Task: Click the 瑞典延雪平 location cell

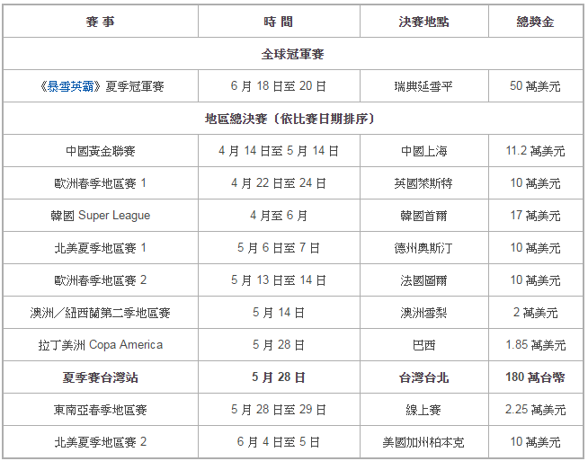Action: click(423, 86)
